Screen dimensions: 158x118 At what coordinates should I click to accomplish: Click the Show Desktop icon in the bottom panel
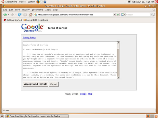[2, 116]
